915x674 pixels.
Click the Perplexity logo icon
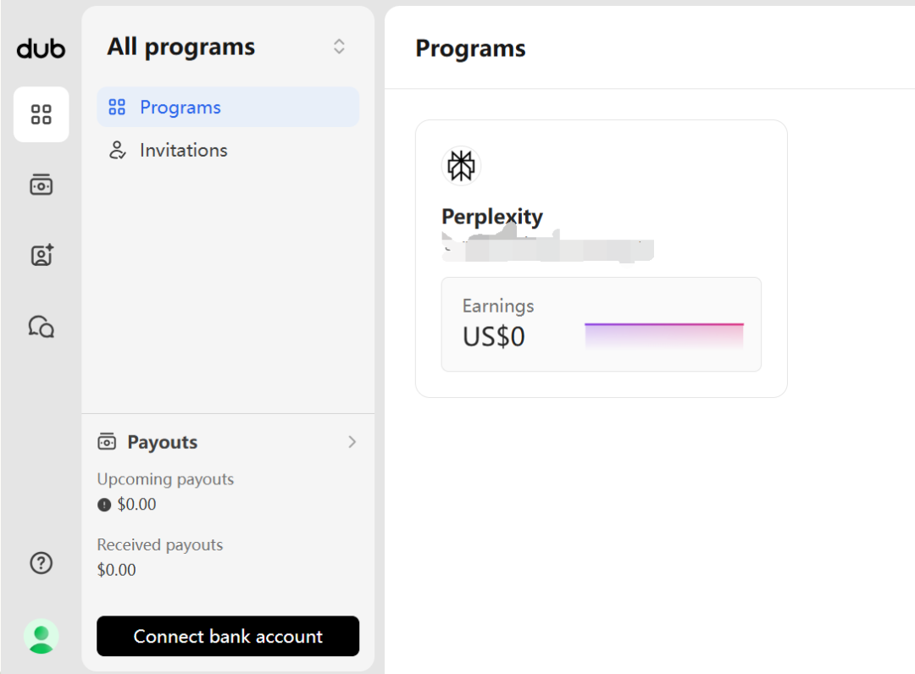pos(461,165)
